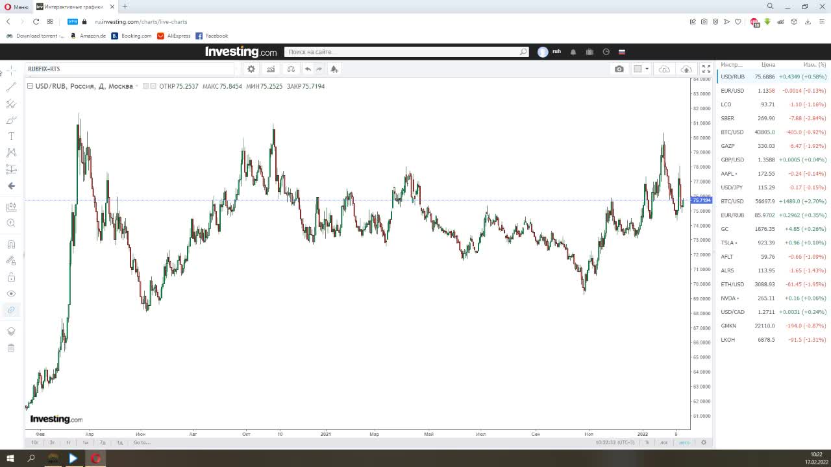Image resolution: width=831 pixels, height=467 pixels.
Task: Toggle the auto scale авто button
Action: [684, 442]
